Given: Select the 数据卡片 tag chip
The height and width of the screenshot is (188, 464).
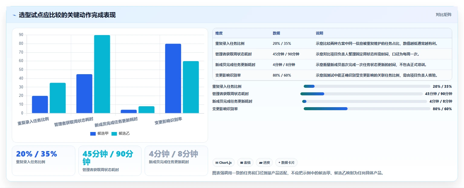Looking at the screenshot, I should pos(286,163).
